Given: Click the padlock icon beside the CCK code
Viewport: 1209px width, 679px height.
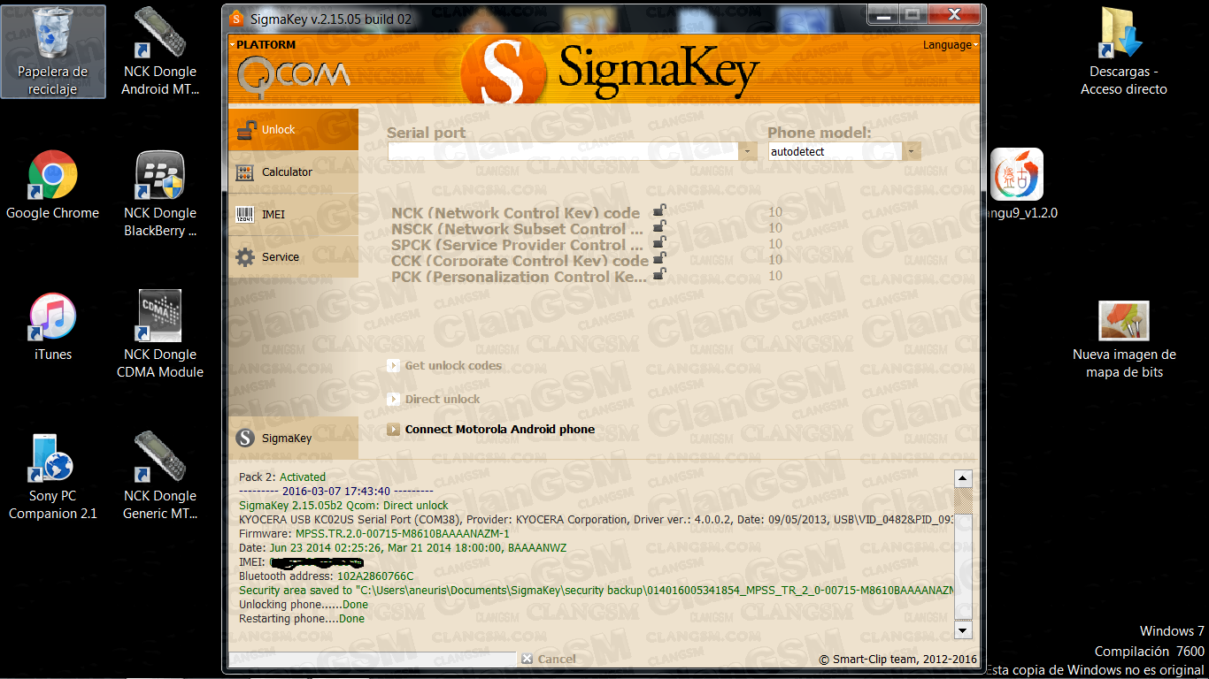Looking at the screenshot, I should pos(659,258).
